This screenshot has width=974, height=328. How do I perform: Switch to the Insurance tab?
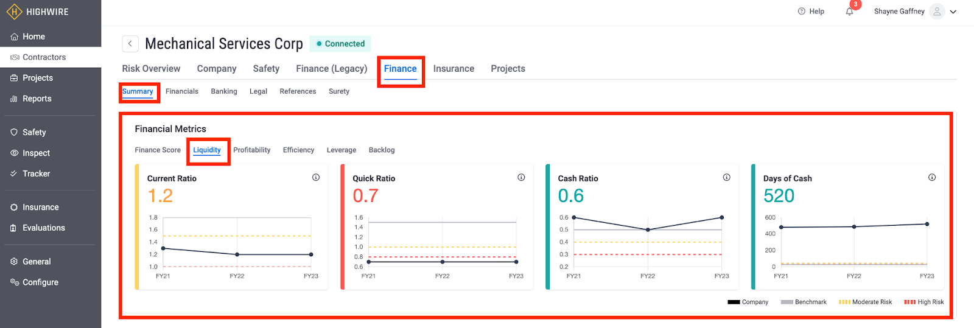(454, 69)
